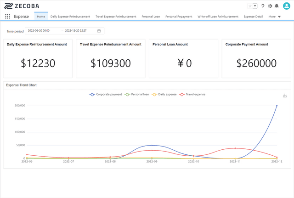Open the app launcher grid icon

[x=7, y=17]
